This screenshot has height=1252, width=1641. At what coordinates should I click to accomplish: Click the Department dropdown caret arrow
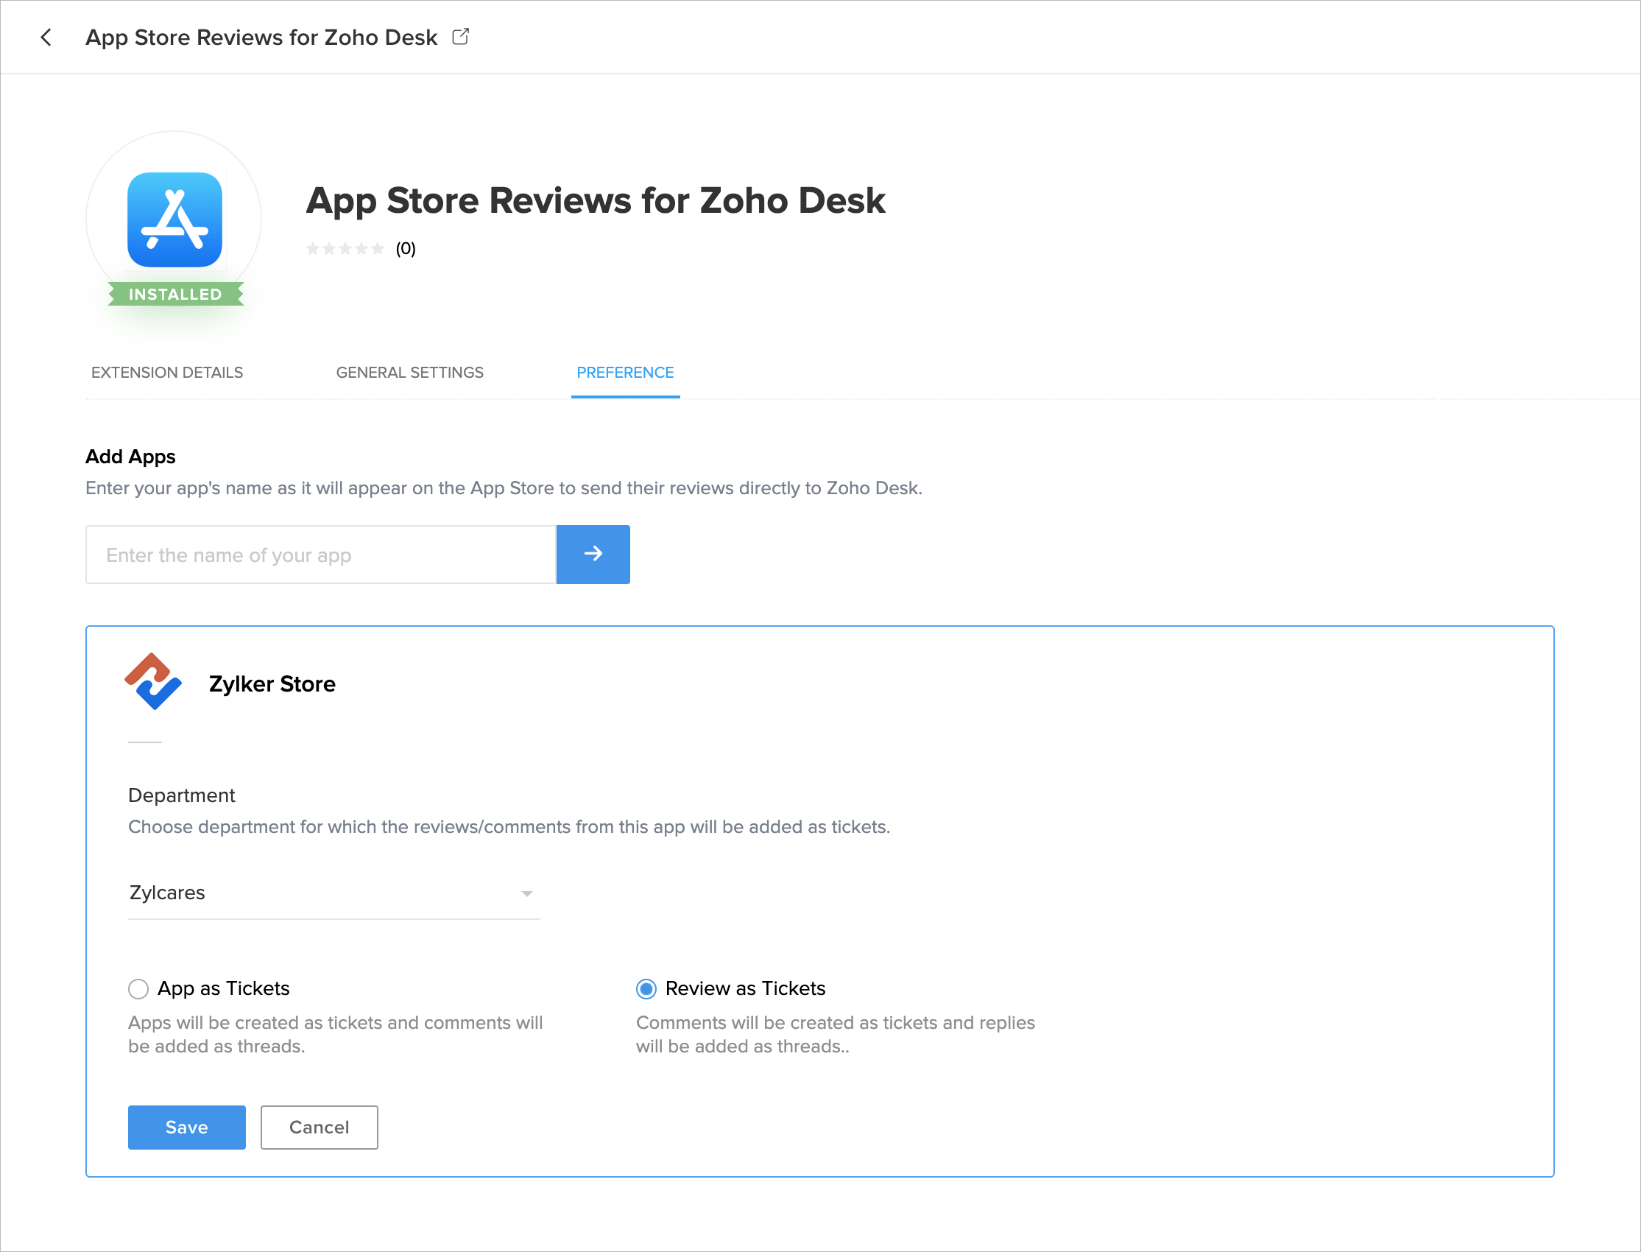(x=526, y=893)
